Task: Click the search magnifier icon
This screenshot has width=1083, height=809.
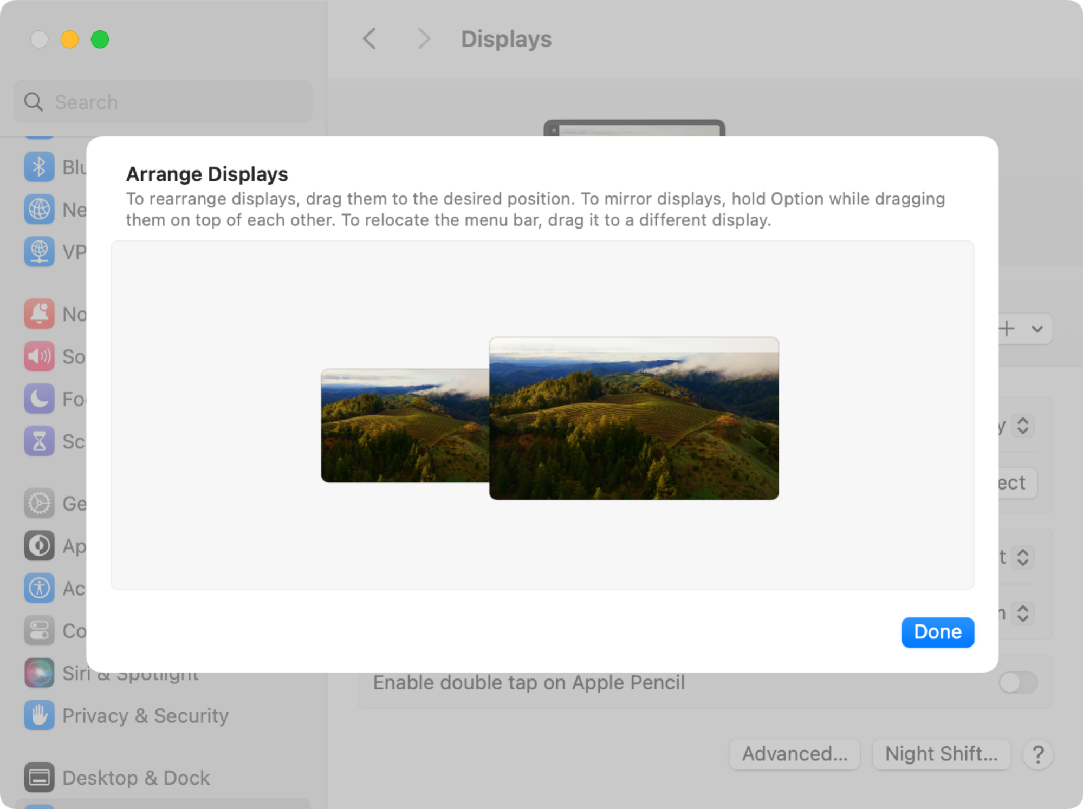Action: coord(34,102)
